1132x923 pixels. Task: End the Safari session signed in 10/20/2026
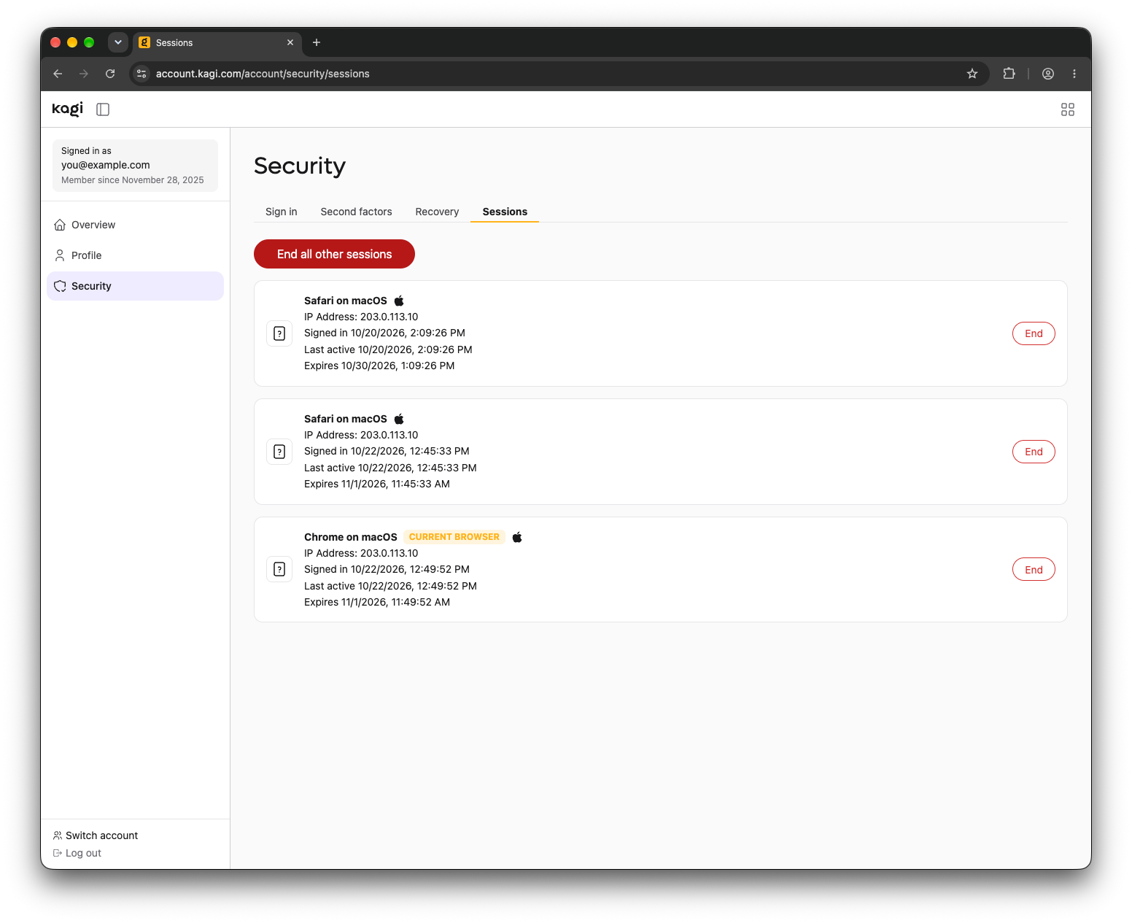coord(1034,333)
